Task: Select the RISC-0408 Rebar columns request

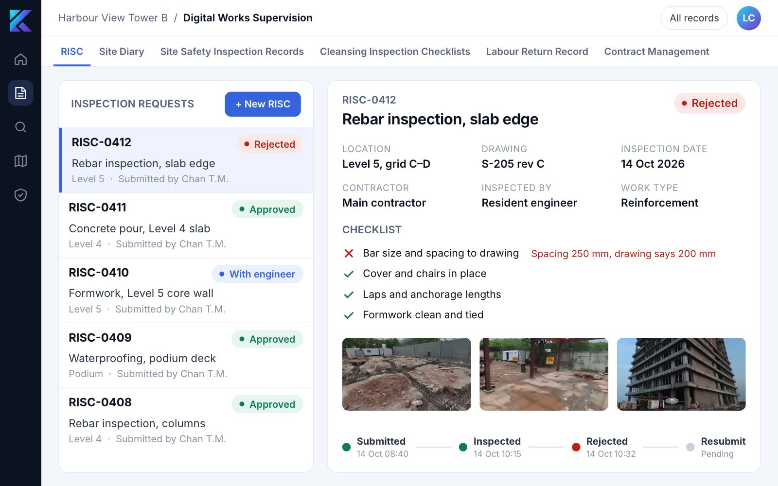Action: coord(186,420)
